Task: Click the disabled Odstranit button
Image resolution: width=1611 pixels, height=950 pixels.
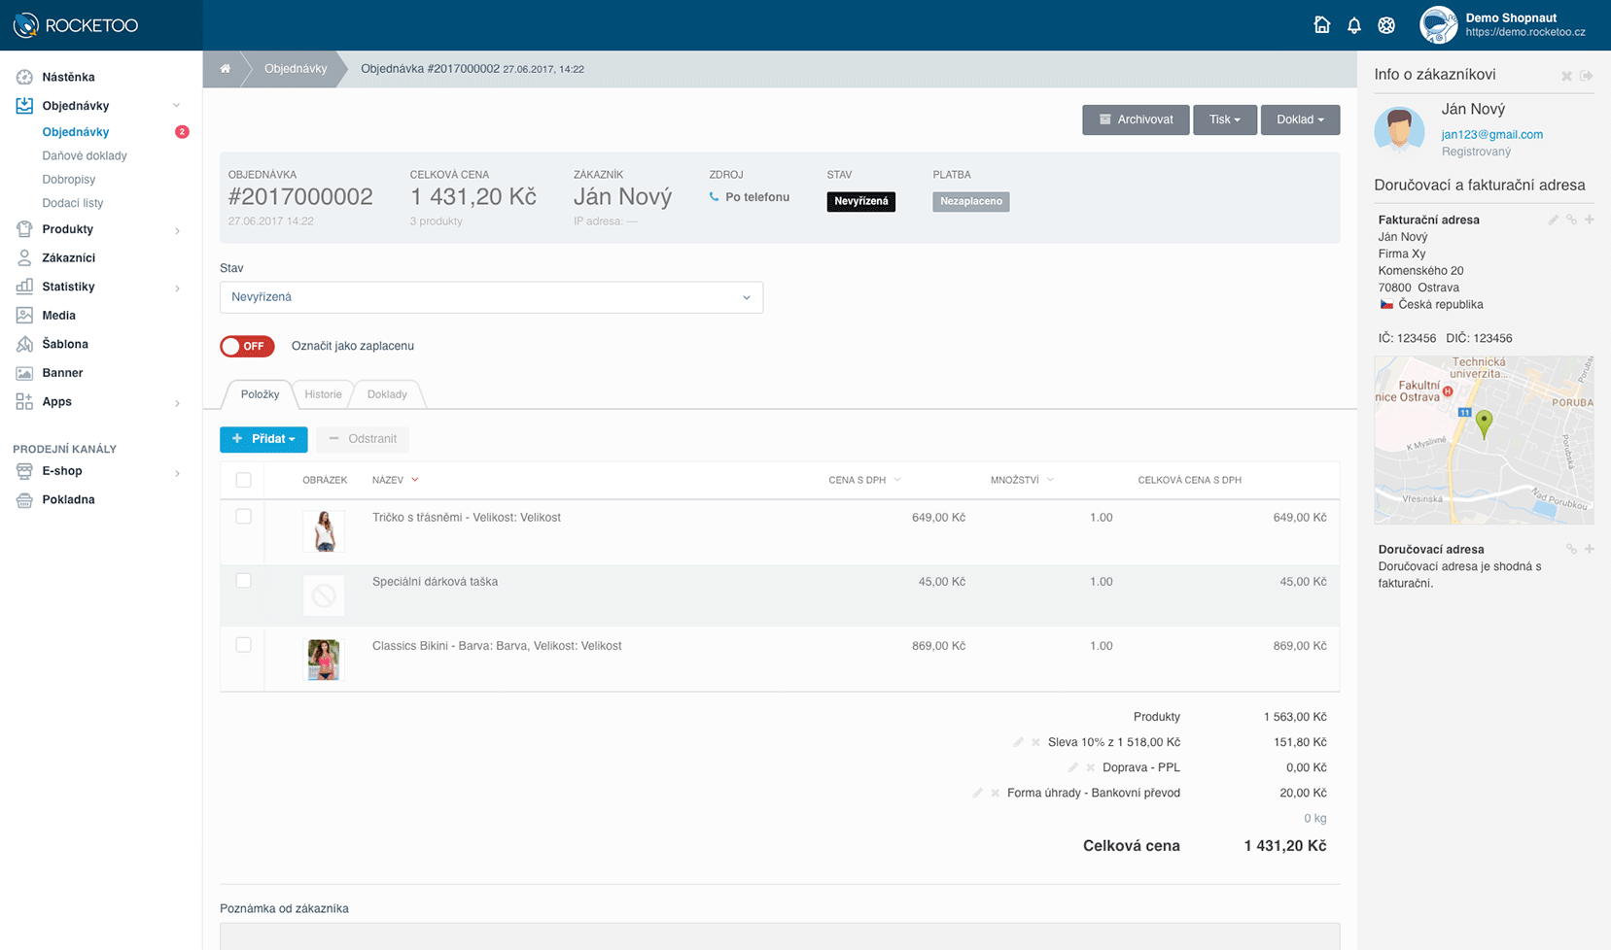Action: point(363,439)
